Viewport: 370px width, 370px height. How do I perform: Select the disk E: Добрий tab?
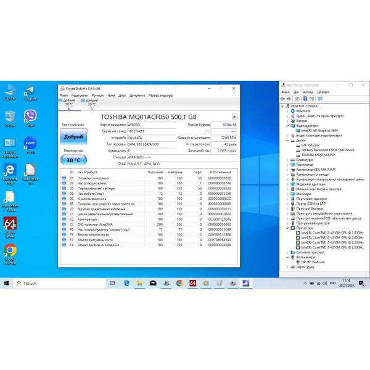[69, 104]
